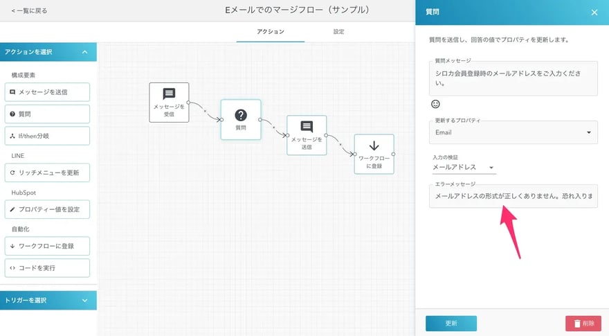Switch to the アクション tab
609x336 pixels.
click(x=270, y=32)
